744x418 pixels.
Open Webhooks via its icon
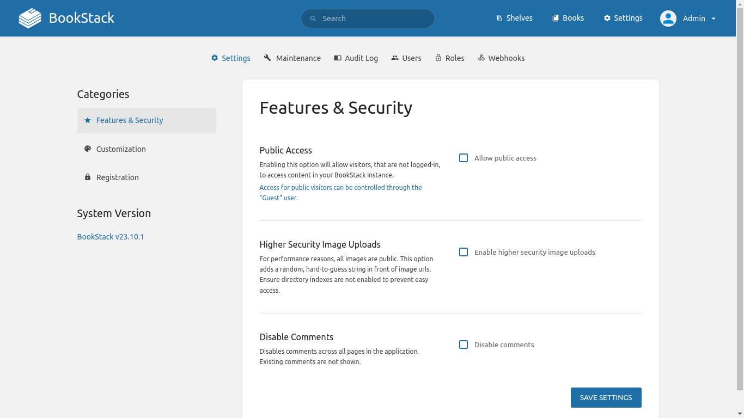pos(481,58)
